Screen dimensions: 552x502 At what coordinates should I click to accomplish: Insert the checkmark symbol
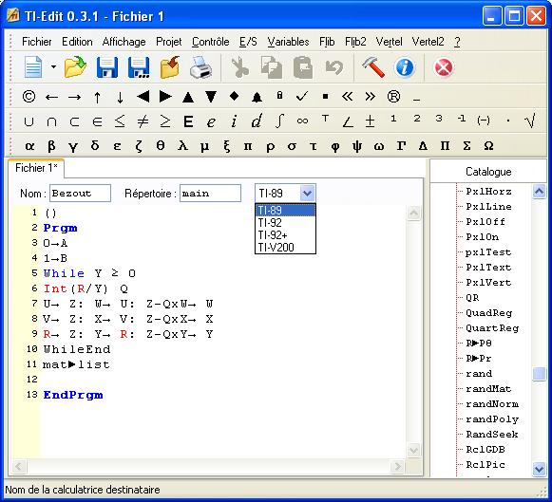[x=302, y=96]
